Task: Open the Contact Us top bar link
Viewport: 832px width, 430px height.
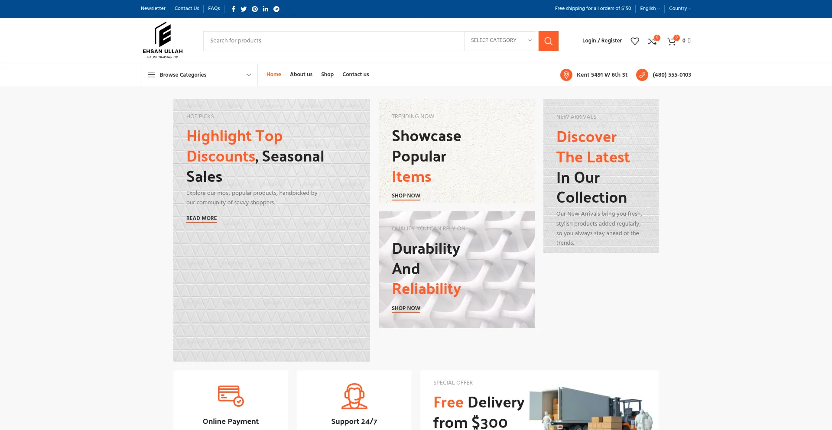Action: coord(187,9)
